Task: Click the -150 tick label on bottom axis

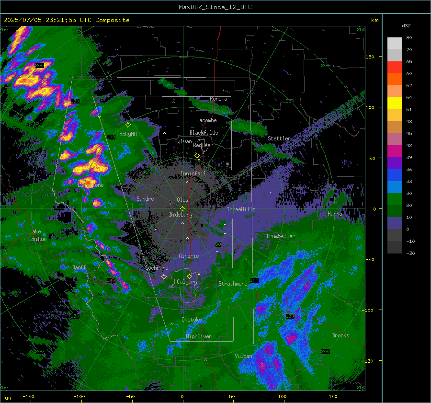Action: point(28,396)
